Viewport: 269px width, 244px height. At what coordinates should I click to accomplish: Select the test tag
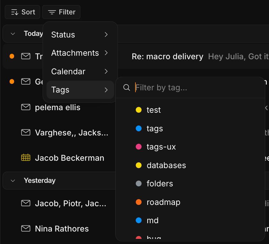click(x=190, y=110)
